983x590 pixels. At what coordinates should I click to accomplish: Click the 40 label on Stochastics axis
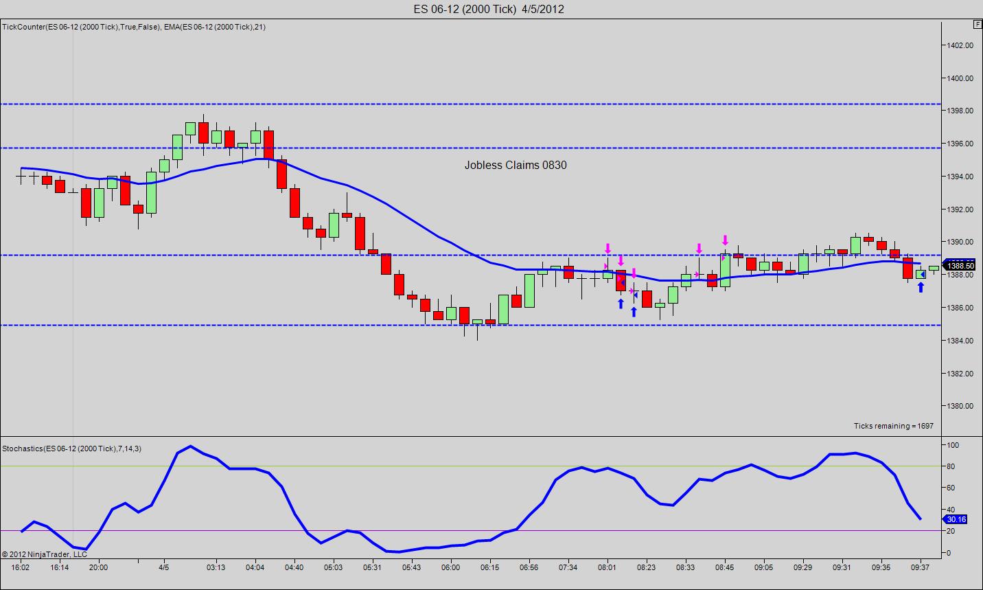pyautogui.click(x=951, y=510)
